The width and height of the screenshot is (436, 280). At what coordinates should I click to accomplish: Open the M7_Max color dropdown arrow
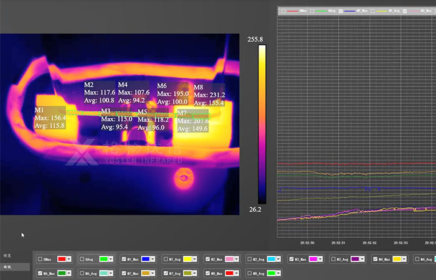point(153,273)
